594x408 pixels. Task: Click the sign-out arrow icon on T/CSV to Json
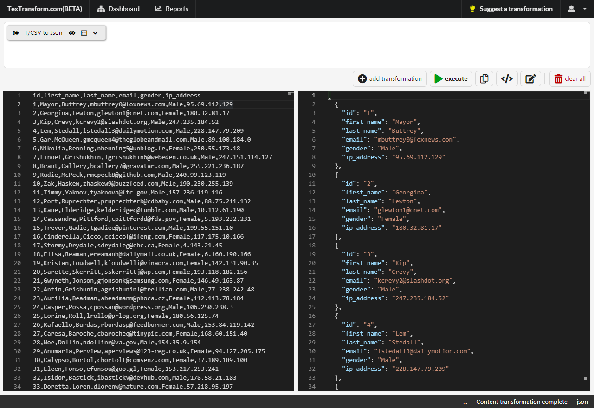16,33
